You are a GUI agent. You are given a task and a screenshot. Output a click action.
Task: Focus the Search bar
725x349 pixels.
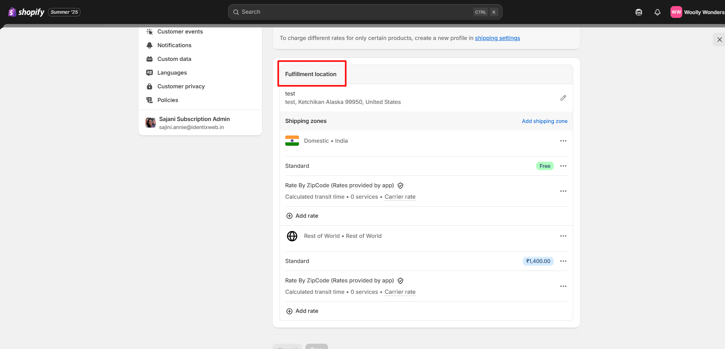365,12
